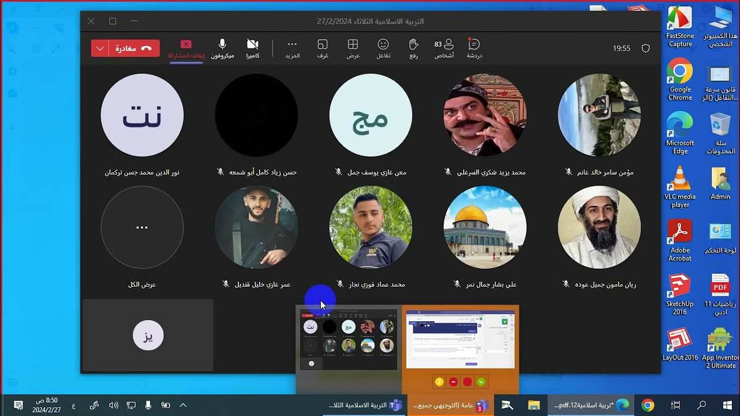Show hidden system tray icons
Image resolution: width=740 pixels, height=416 pixels.
[x=183, y=405]
